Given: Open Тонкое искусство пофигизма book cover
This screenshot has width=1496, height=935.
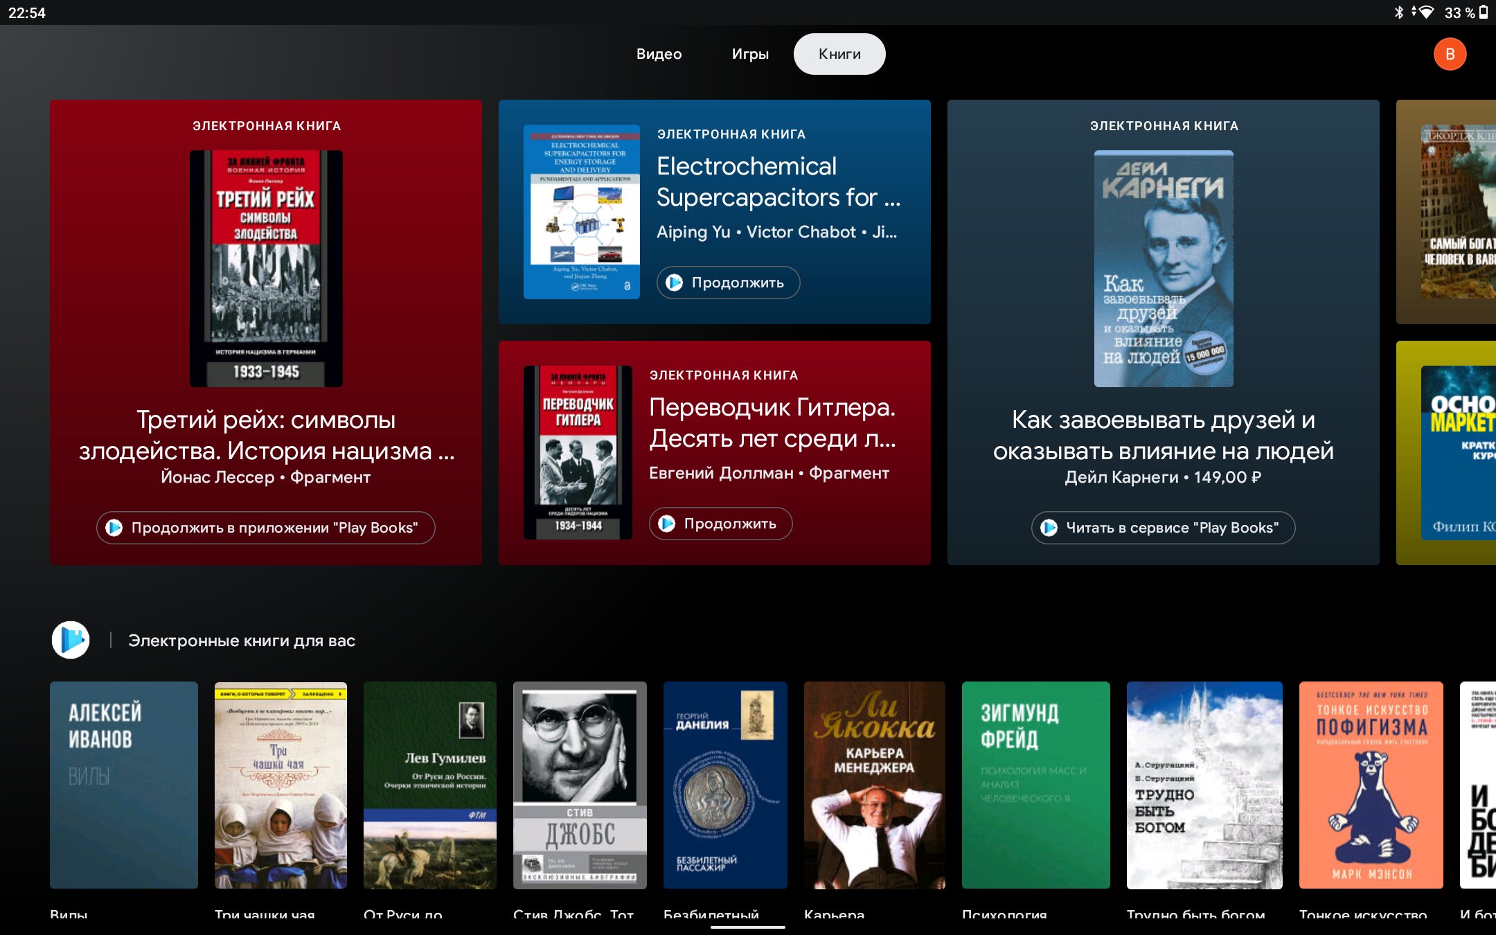Looking at the screenshot, I should [1371, 785].
